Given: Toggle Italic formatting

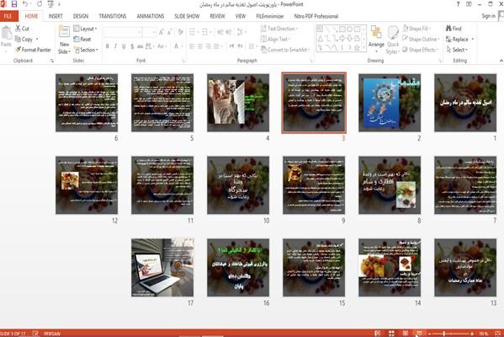Looking at the screenshot, I should click(115, 46).
